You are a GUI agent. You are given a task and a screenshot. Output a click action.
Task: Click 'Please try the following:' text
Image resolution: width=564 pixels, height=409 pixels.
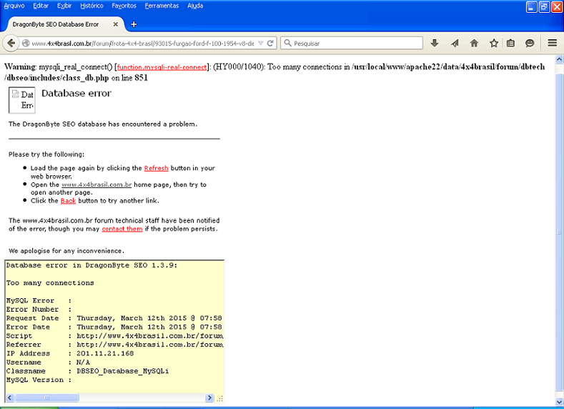coord(46,154)
